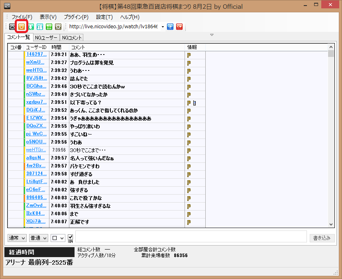Screen dimensions: 342x279
Task: Click the red disconnect icon beside URL
Action: point(179,27)
